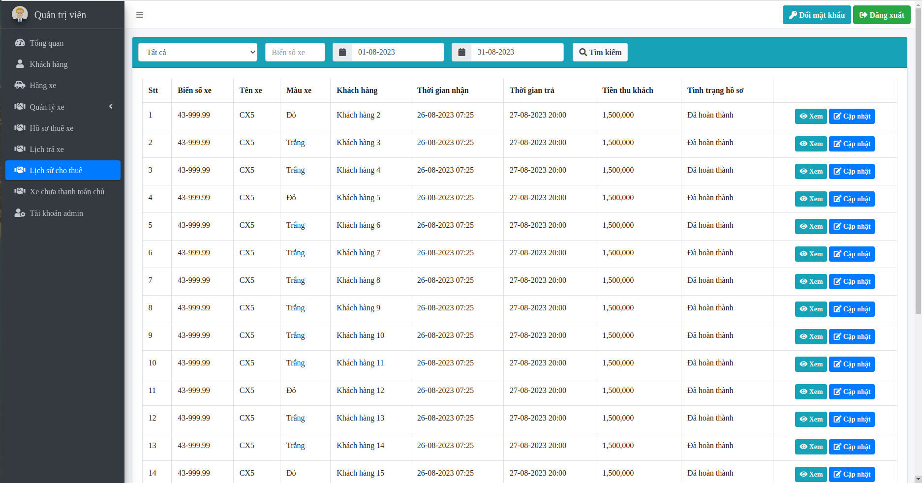Open the 31-08-2023 end date picker field
Image resolution: width=922 pixels, height=483 pixels.
517,52
